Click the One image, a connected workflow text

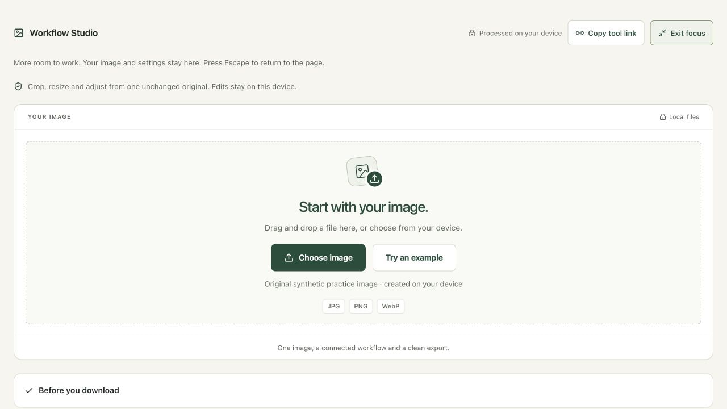pos(363,348)
